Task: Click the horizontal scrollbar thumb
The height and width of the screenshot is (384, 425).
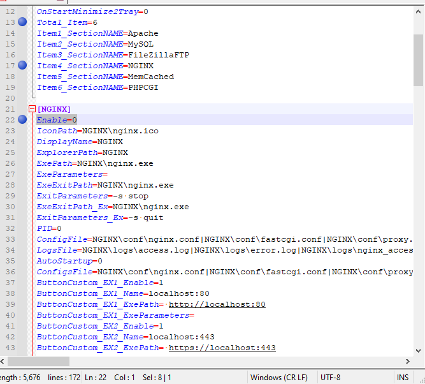Action: coord(38,362)
